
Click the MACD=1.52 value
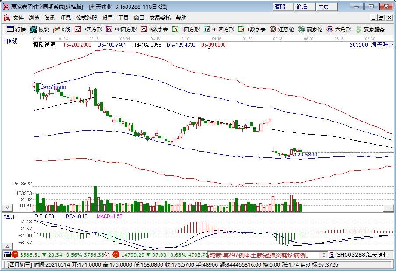coord(109,216)
